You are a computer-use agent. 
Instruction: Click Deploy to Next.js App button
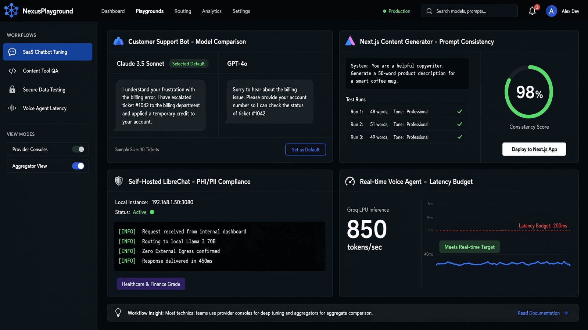tap(534, 149)
